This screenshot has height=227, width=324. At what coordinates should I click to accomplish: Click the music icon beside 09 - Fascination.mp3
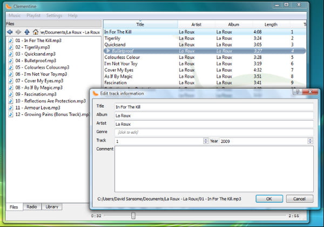tap(11, 94)
